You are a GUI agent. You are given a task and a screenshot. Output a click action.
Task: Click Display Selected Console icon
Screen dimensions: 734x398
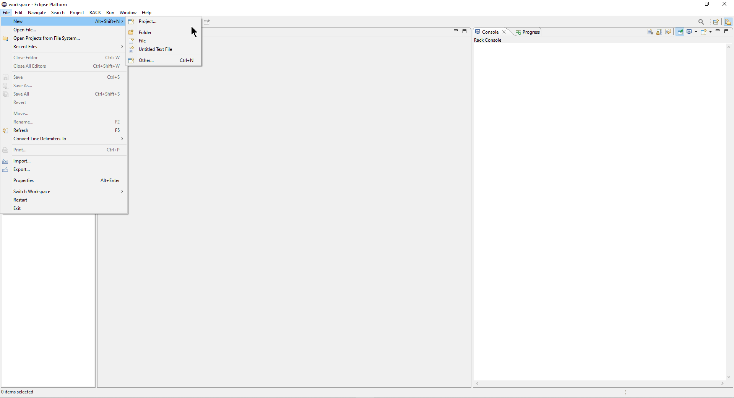pos(689,32)
